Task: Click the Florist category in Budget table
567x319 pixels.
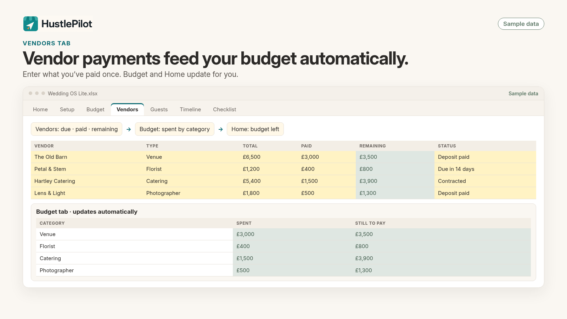Action: click(x=134, y=246)
